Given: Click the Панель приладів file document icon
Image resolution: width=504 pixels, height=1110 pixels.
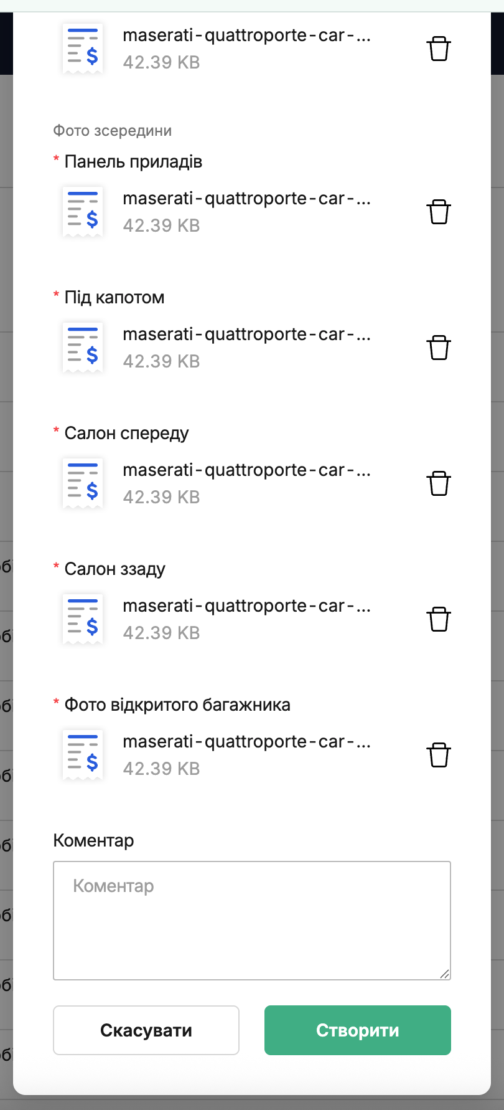Looking at the screenshot, I should coord(83,212).
